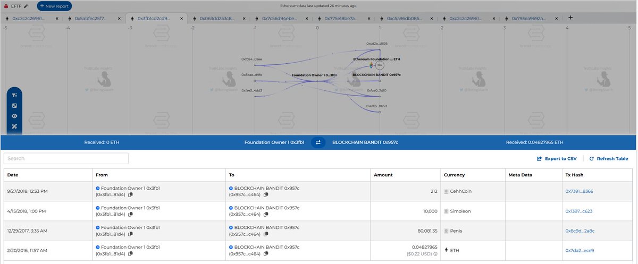Open the graph tools wrench icon
The height and width of the screenshot is (264, 638).
pos(15,125)
